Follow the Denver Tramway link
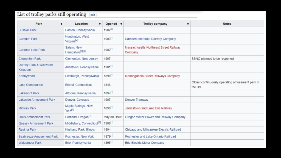Image resolution: width=281 pixels, height=158 pixels. tap(136, 100)
